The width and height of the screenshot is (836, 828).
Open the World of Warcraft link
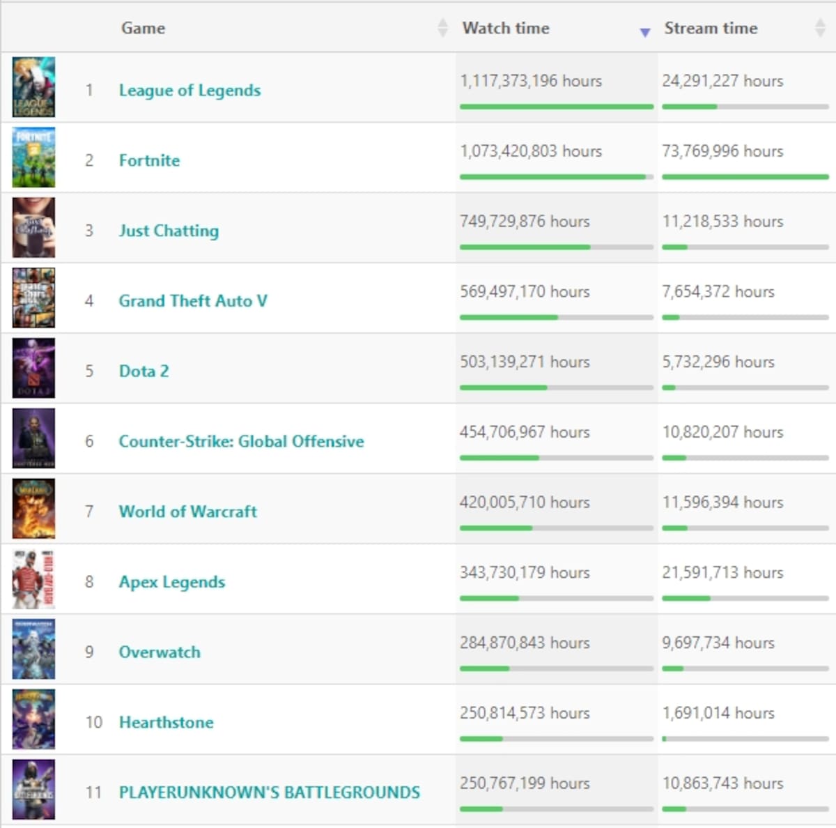[187, 512]
